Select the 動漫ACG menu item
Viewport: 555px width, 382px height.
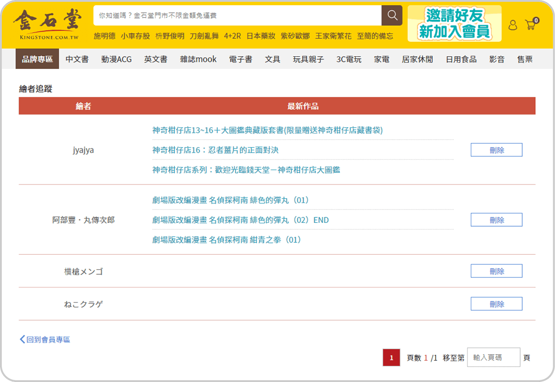click(x=117, y=59)
